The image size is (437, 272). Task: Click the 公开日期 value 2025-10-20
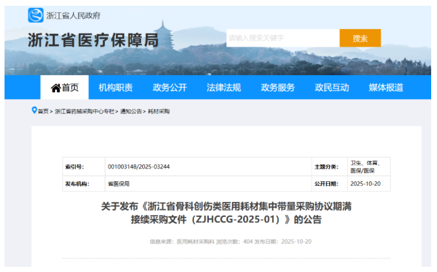tap(367, 184)
